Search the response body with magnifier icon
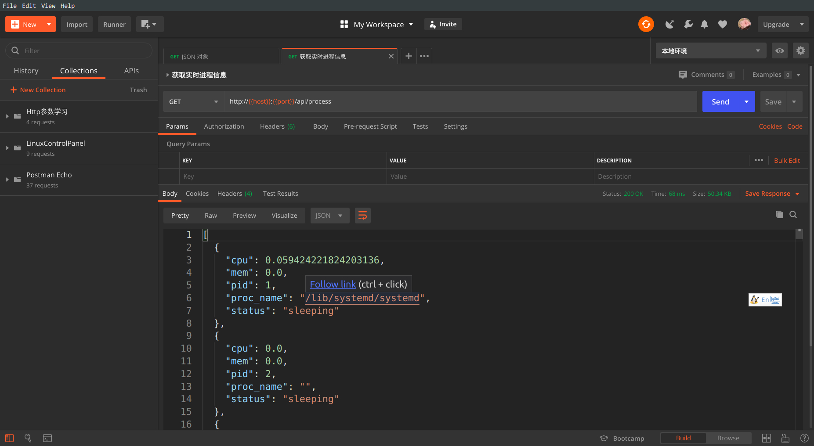 click(x=793, y=215)
